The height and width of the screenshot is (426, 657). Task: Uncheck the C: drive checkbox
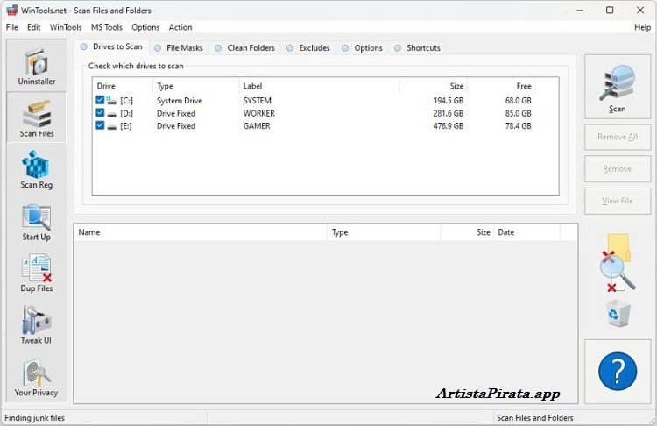(x=100, y=100)
